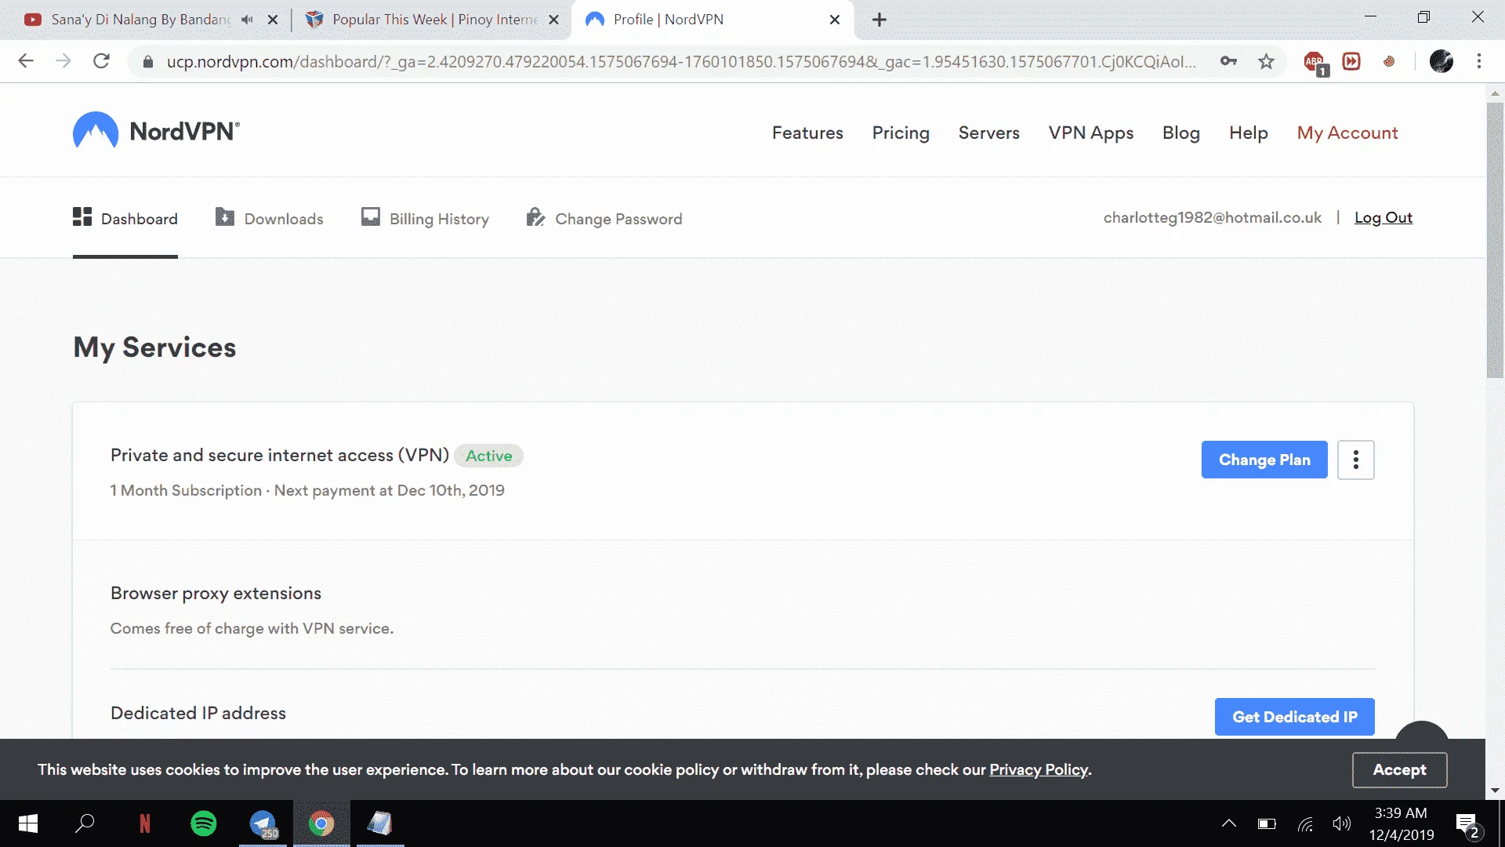This screenshot has height=847, width=1505.
Task: Select the Dashboard tab
Action: pos(125,218)
